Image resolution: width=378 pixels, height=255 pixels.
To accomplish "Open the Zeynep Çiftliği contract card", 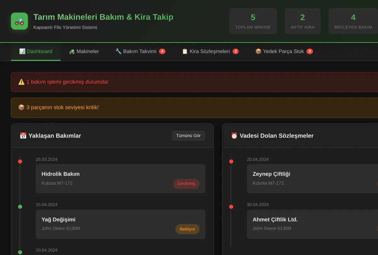I will click(312, 179).
